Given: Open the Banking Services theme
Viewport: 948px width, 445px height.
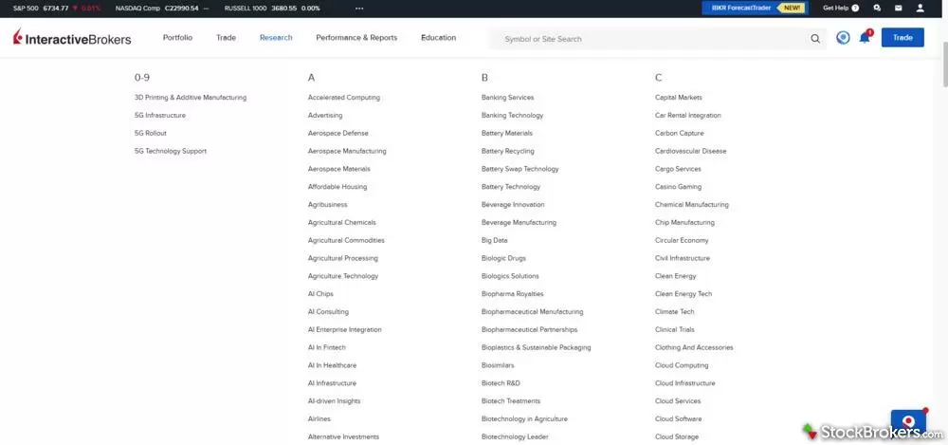Looking at the screenshot, I should click(x=508, y=98).
